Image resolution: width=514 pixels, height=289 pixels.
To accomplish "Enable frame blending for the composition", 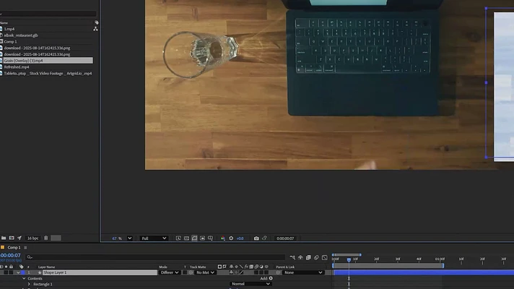I will coord(308,257).
